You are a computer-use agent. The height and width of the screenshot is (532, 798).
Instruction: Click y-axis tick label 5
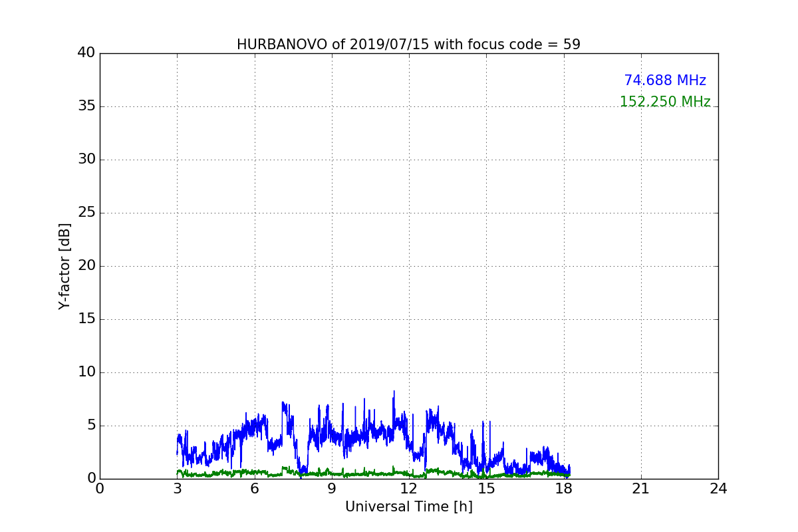[90, 426]
